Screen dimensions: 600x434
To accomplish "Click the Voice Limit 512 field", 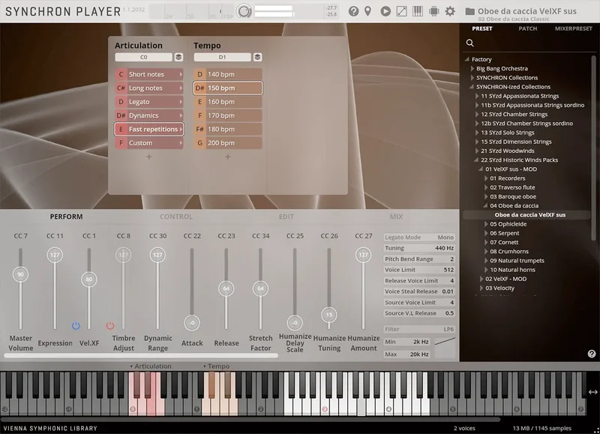I will [x=419, y=270].
